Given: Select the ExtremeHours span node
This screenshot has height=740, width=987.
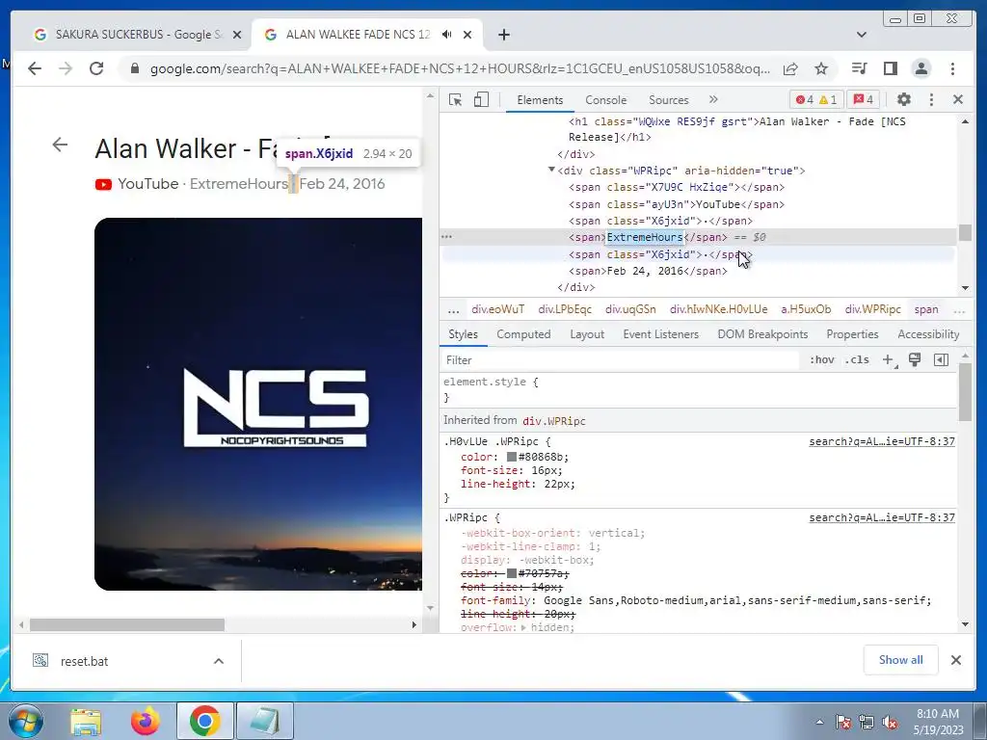Looking at the screenshot, I should click(648, 237).
